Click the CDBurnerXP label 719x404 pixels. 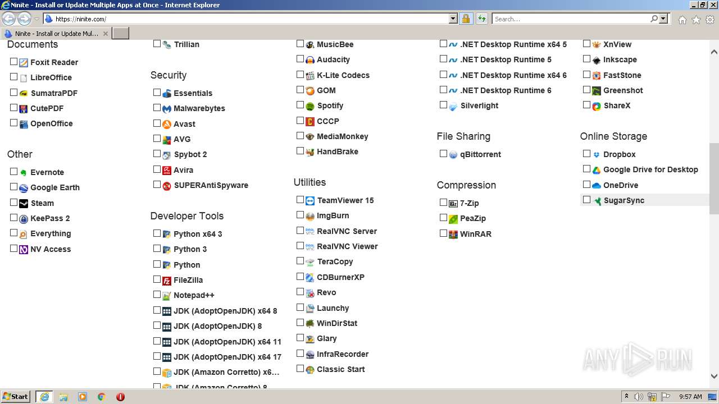340,277
